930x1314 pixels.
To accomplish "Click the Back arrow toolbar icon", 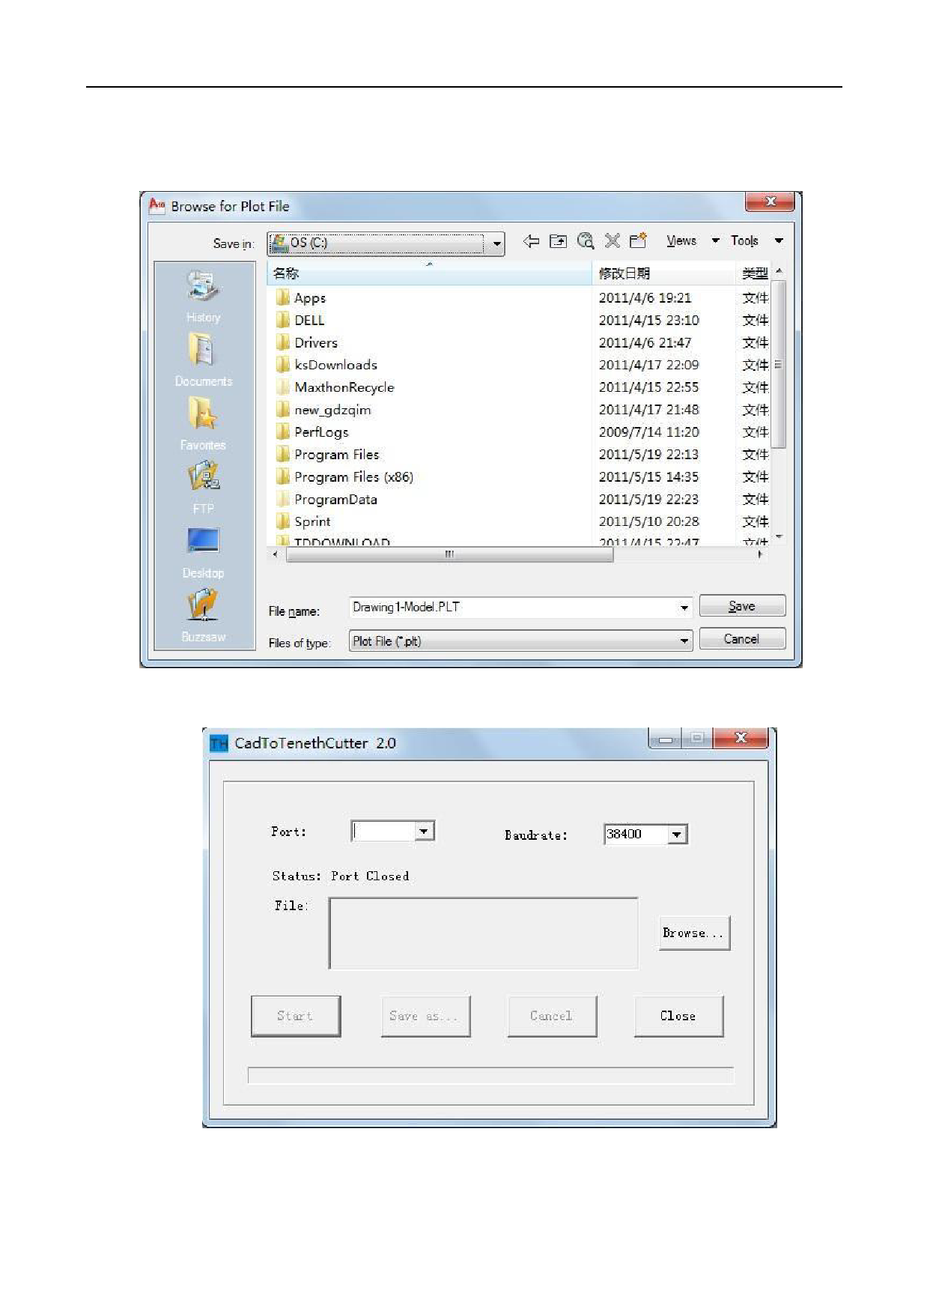I will click(x=531, y=241).
